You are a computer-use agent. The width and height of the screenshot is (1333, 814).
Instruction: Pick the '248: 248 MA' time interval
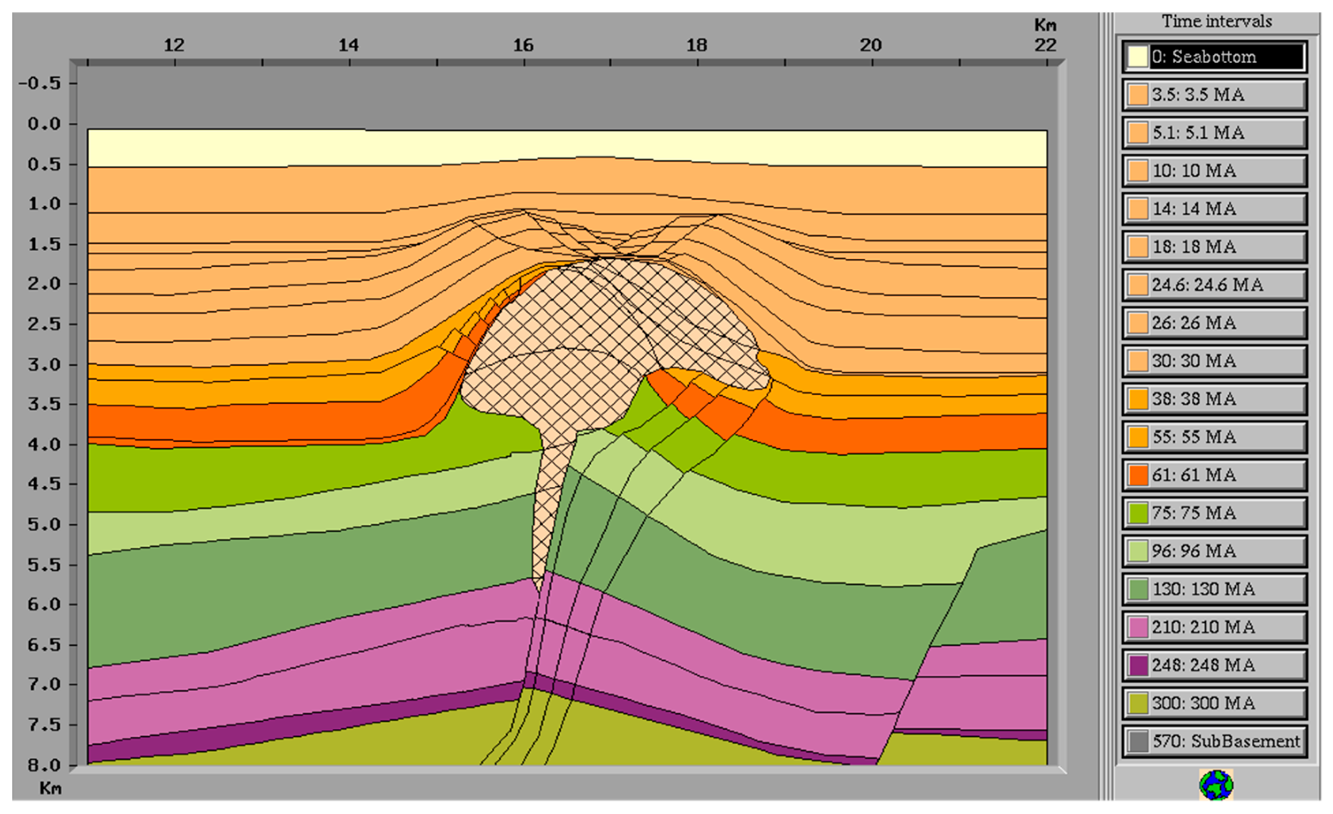click(x=1215, y=665)
